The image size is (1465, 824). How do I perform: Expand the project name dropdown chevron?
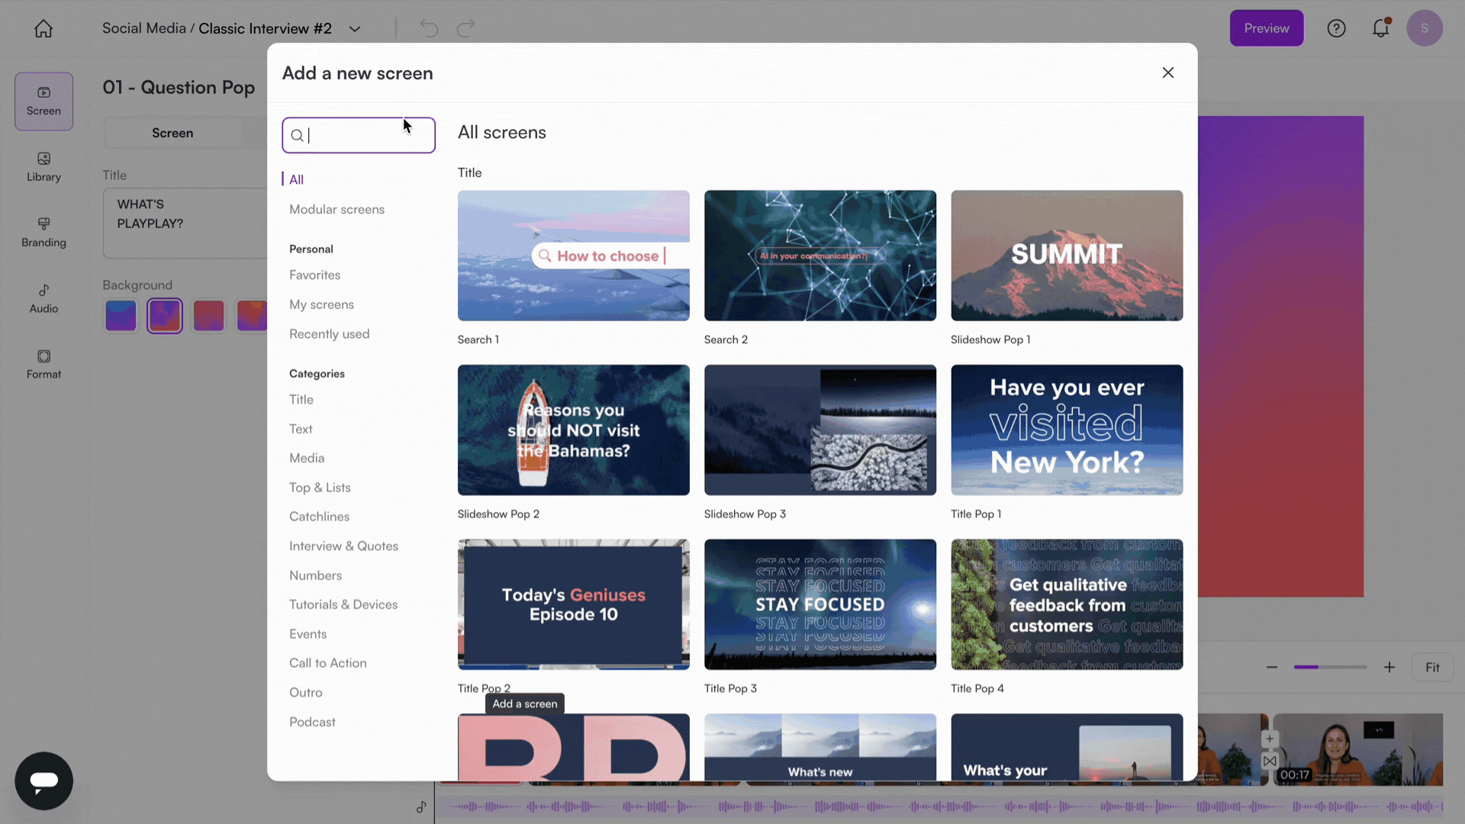coord(355,29)
